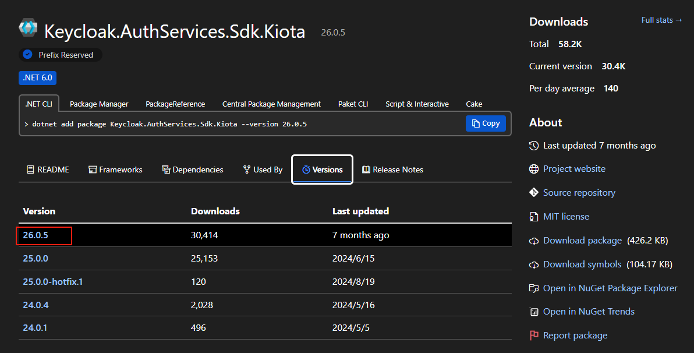The height and width of the screenshot is (353, 694).
Task: Click the Keycloak.AuthServices.Sdk.Kiota title
Action: click(x=175, y=31)
